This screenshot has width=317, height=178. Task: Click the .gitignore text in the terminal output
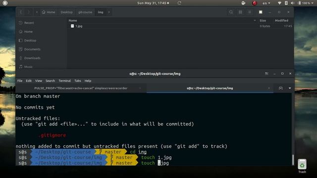click(x=52, y=135)
